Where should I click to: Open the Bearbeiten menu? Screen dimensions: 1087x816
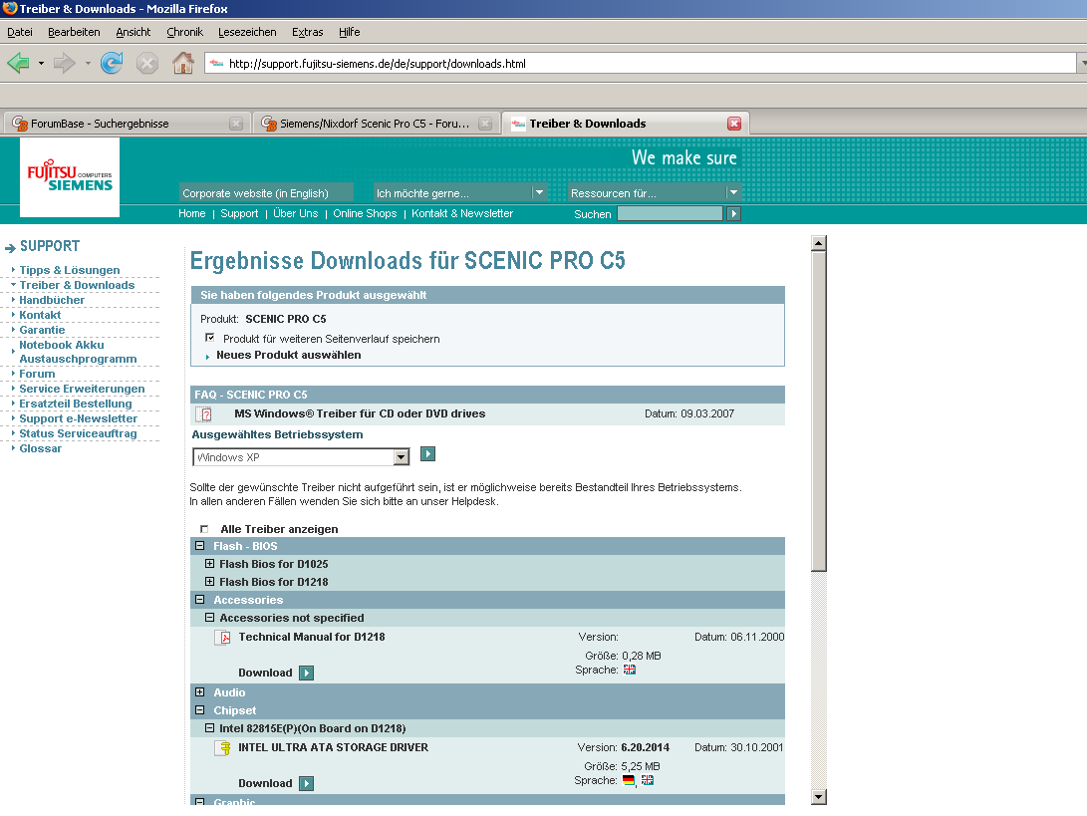point(74,32)
